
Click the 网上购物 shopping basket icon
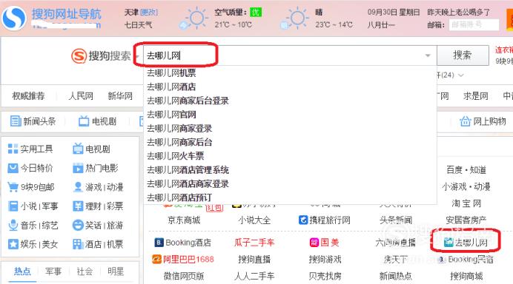pyautogui.click(x=465, y=121)
